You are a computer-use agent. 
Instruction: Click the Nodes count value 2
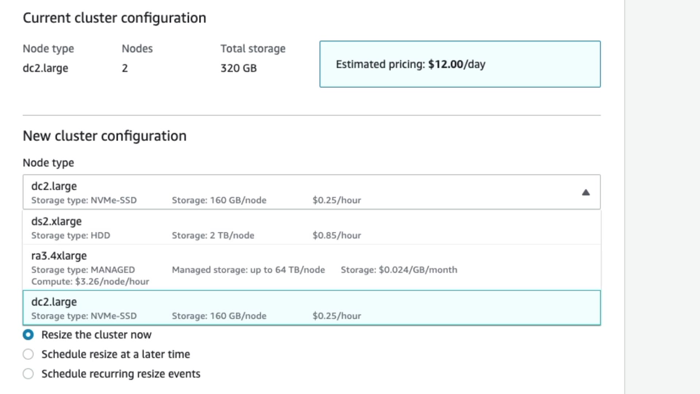point(125,68)
